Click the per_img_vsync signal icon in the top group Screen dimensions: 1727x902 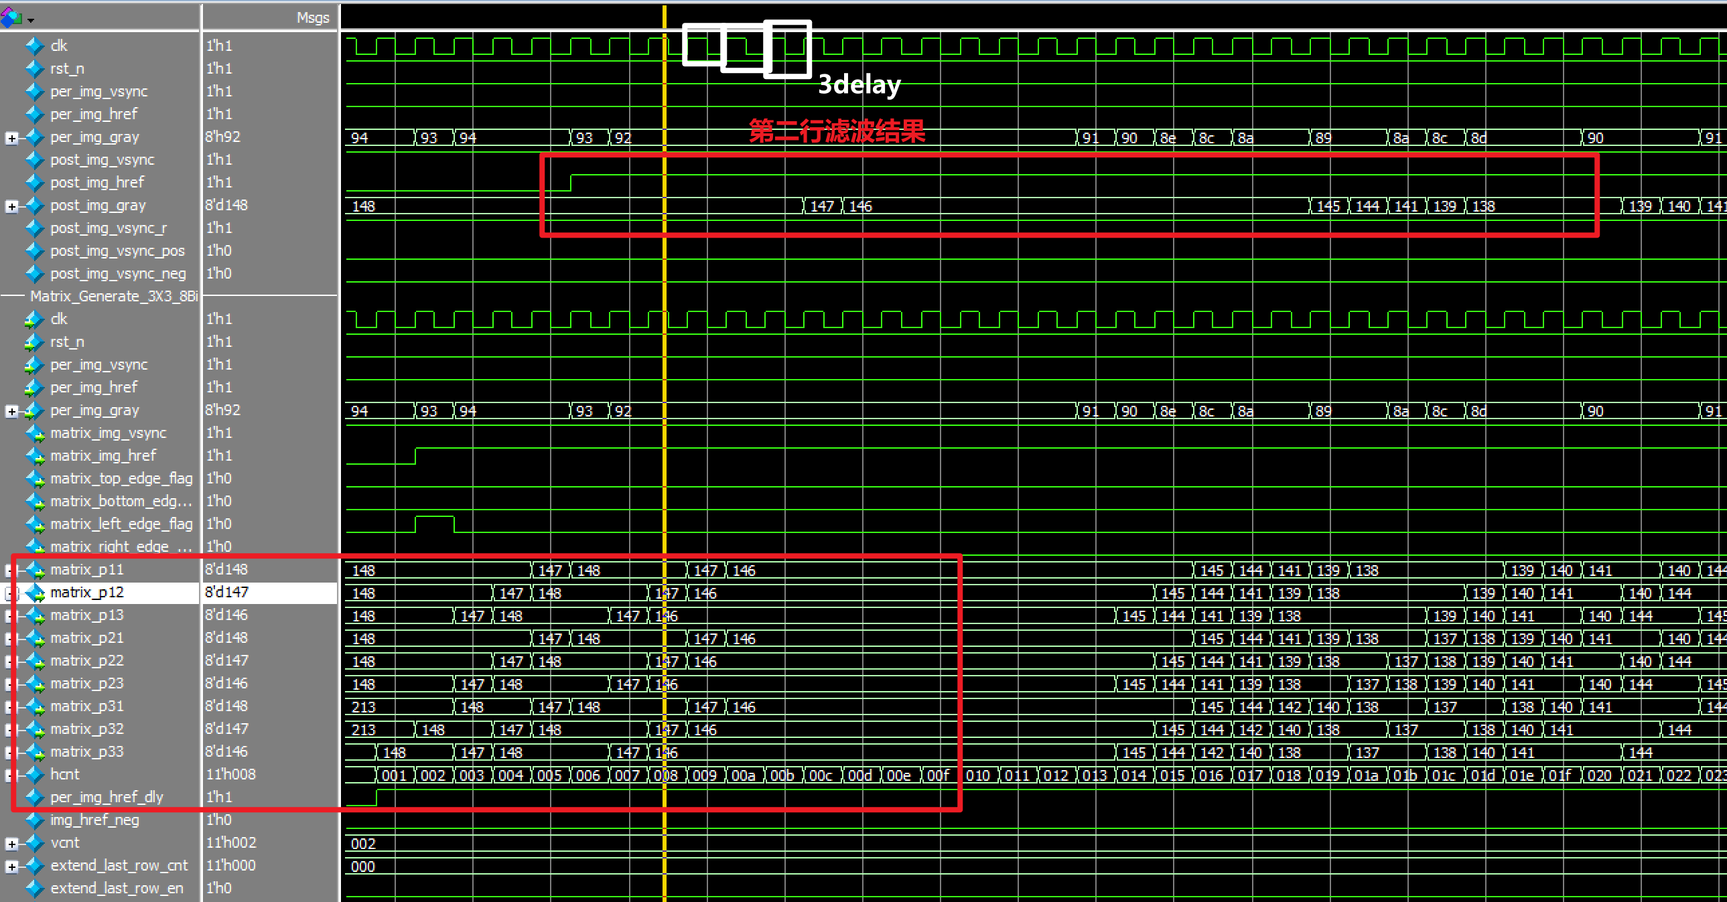tap(35, 91)
